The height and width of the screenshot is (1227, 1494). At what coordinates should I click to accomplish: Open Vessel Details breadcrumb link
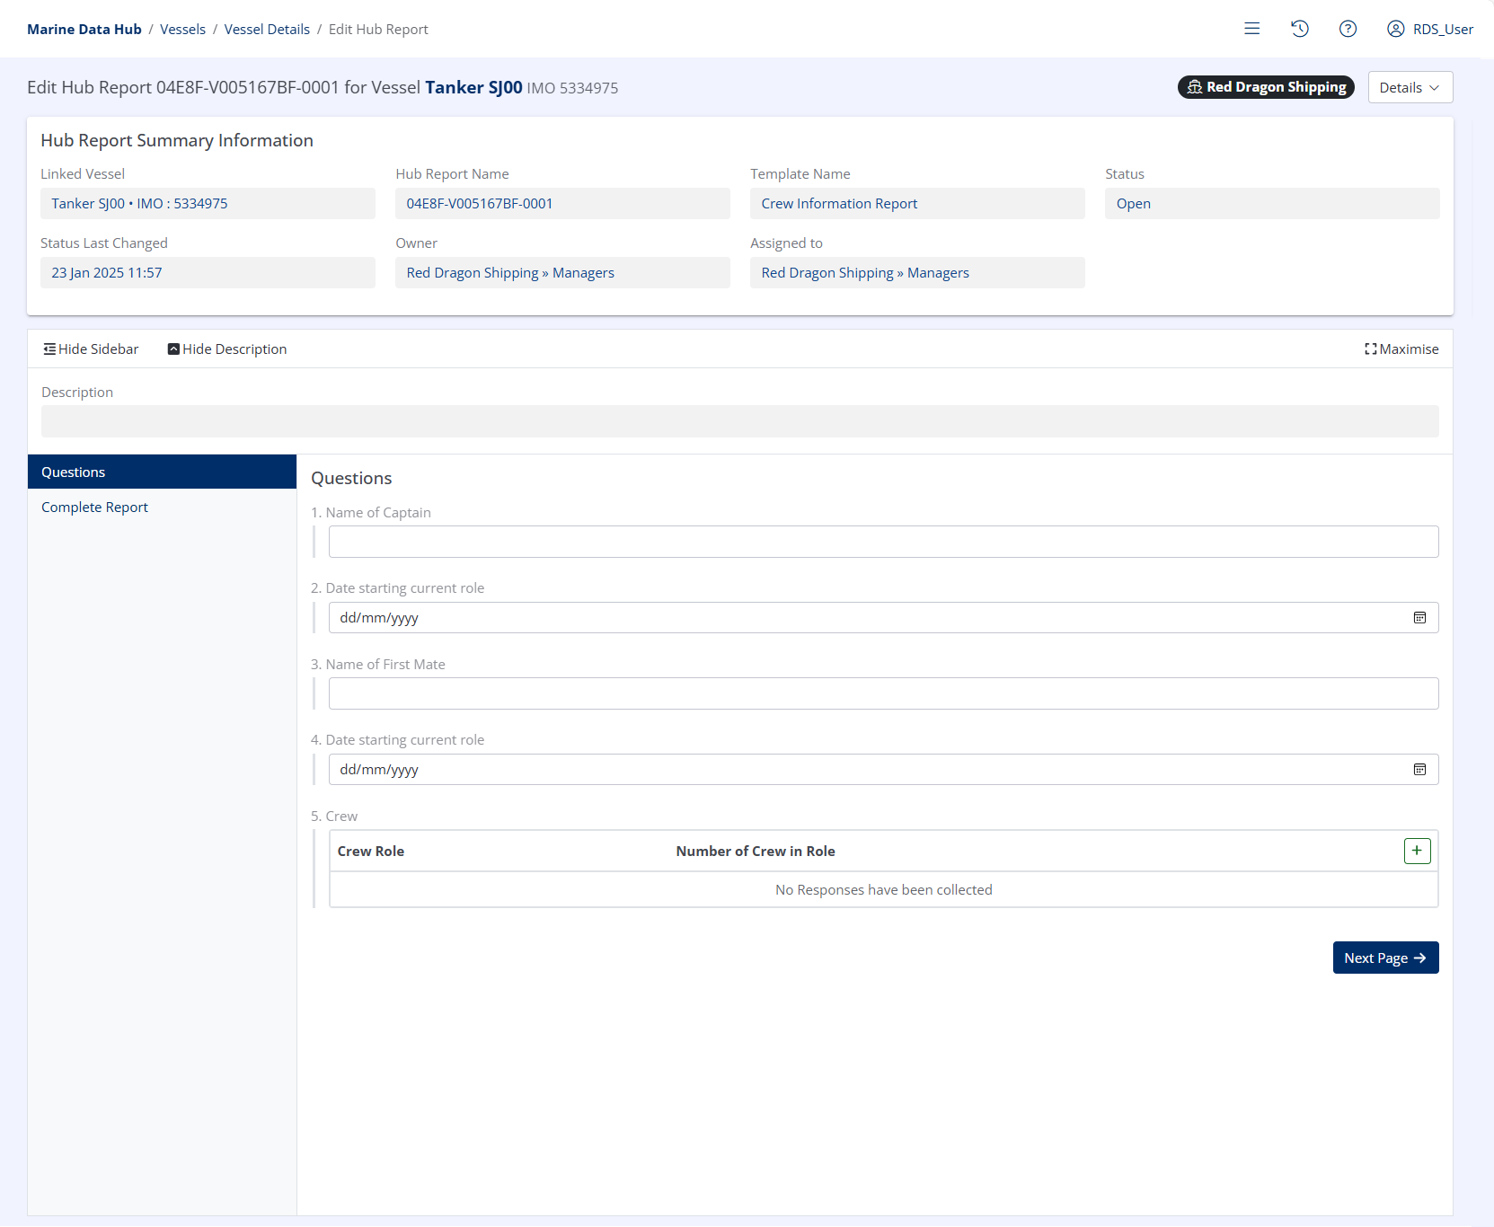coord(267,30)
